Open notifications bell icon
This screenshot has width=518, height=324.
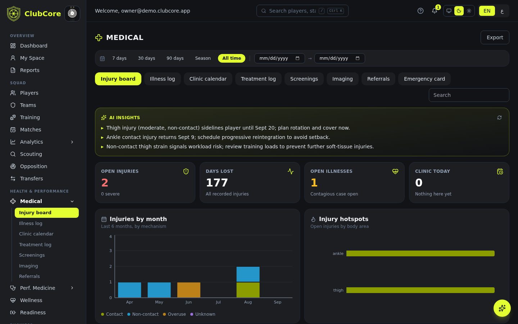click(x=435, y=11)
